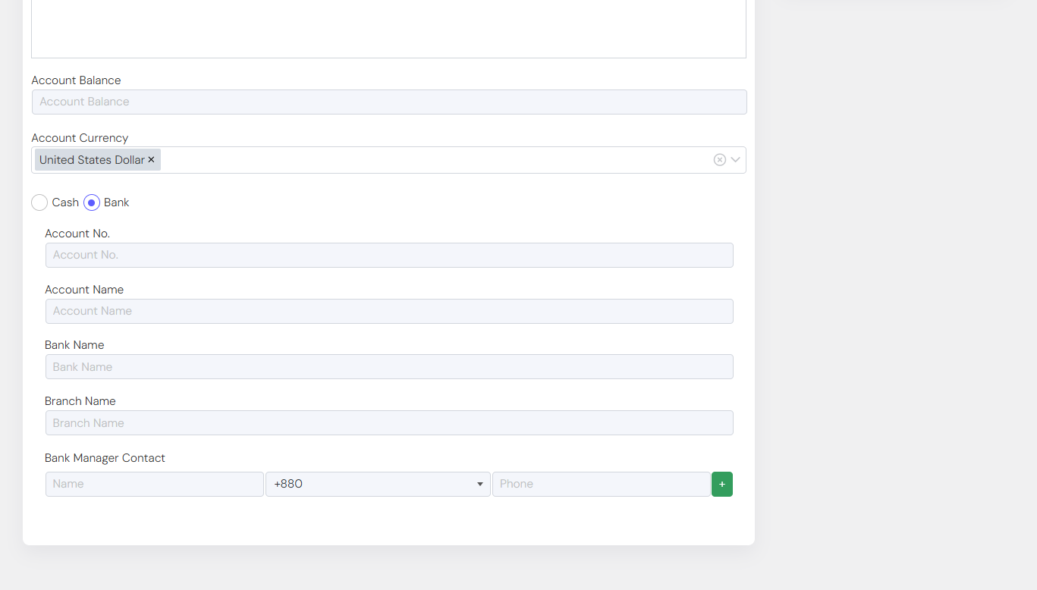Expand the Account Currency chevron
Viewport: 1037px width, 590px height.
point(736,160)
